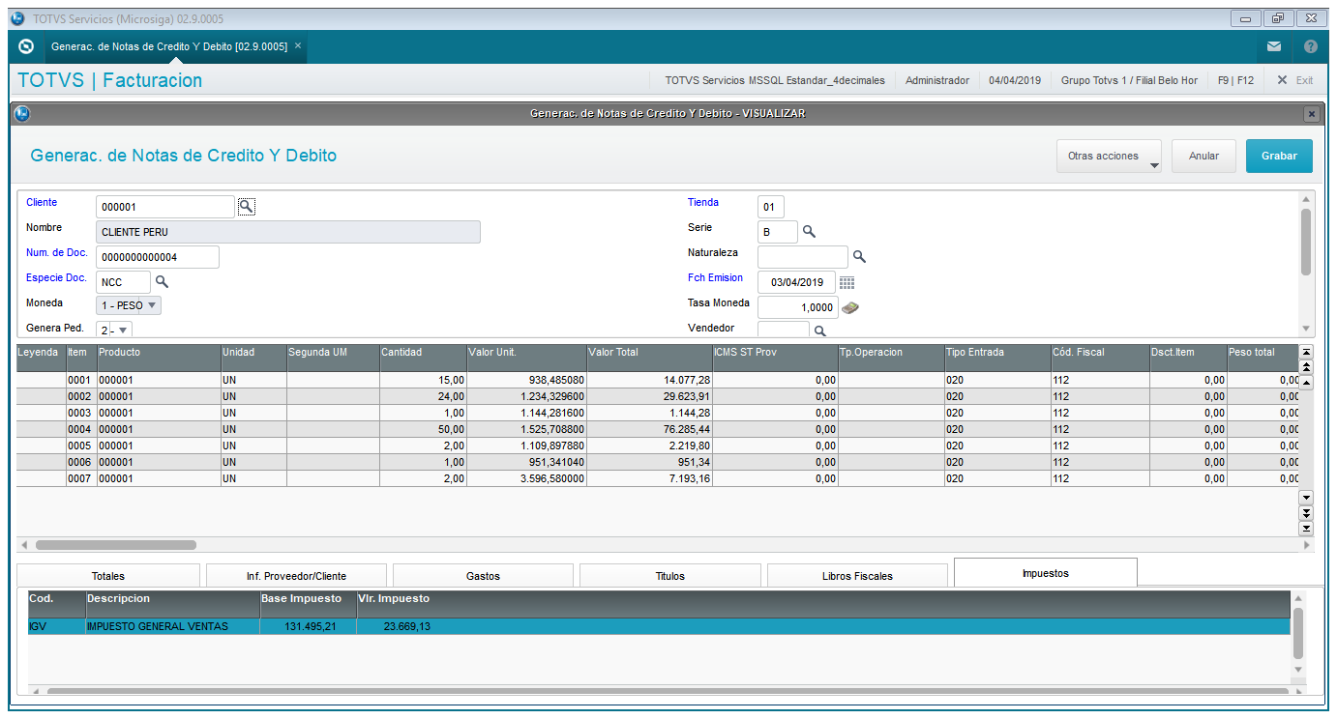
Task: Click the Exit X icon
Action: click(1282, 80)
